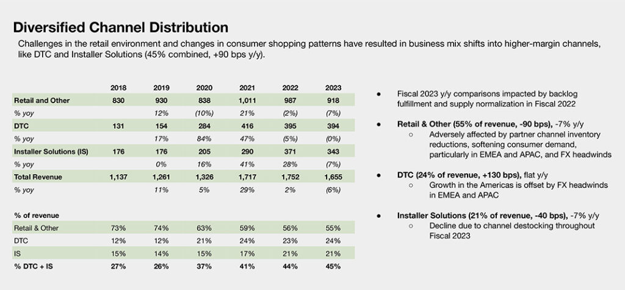
Task: Click the 84% DTC yoy cell
Action: click(204, 139)
